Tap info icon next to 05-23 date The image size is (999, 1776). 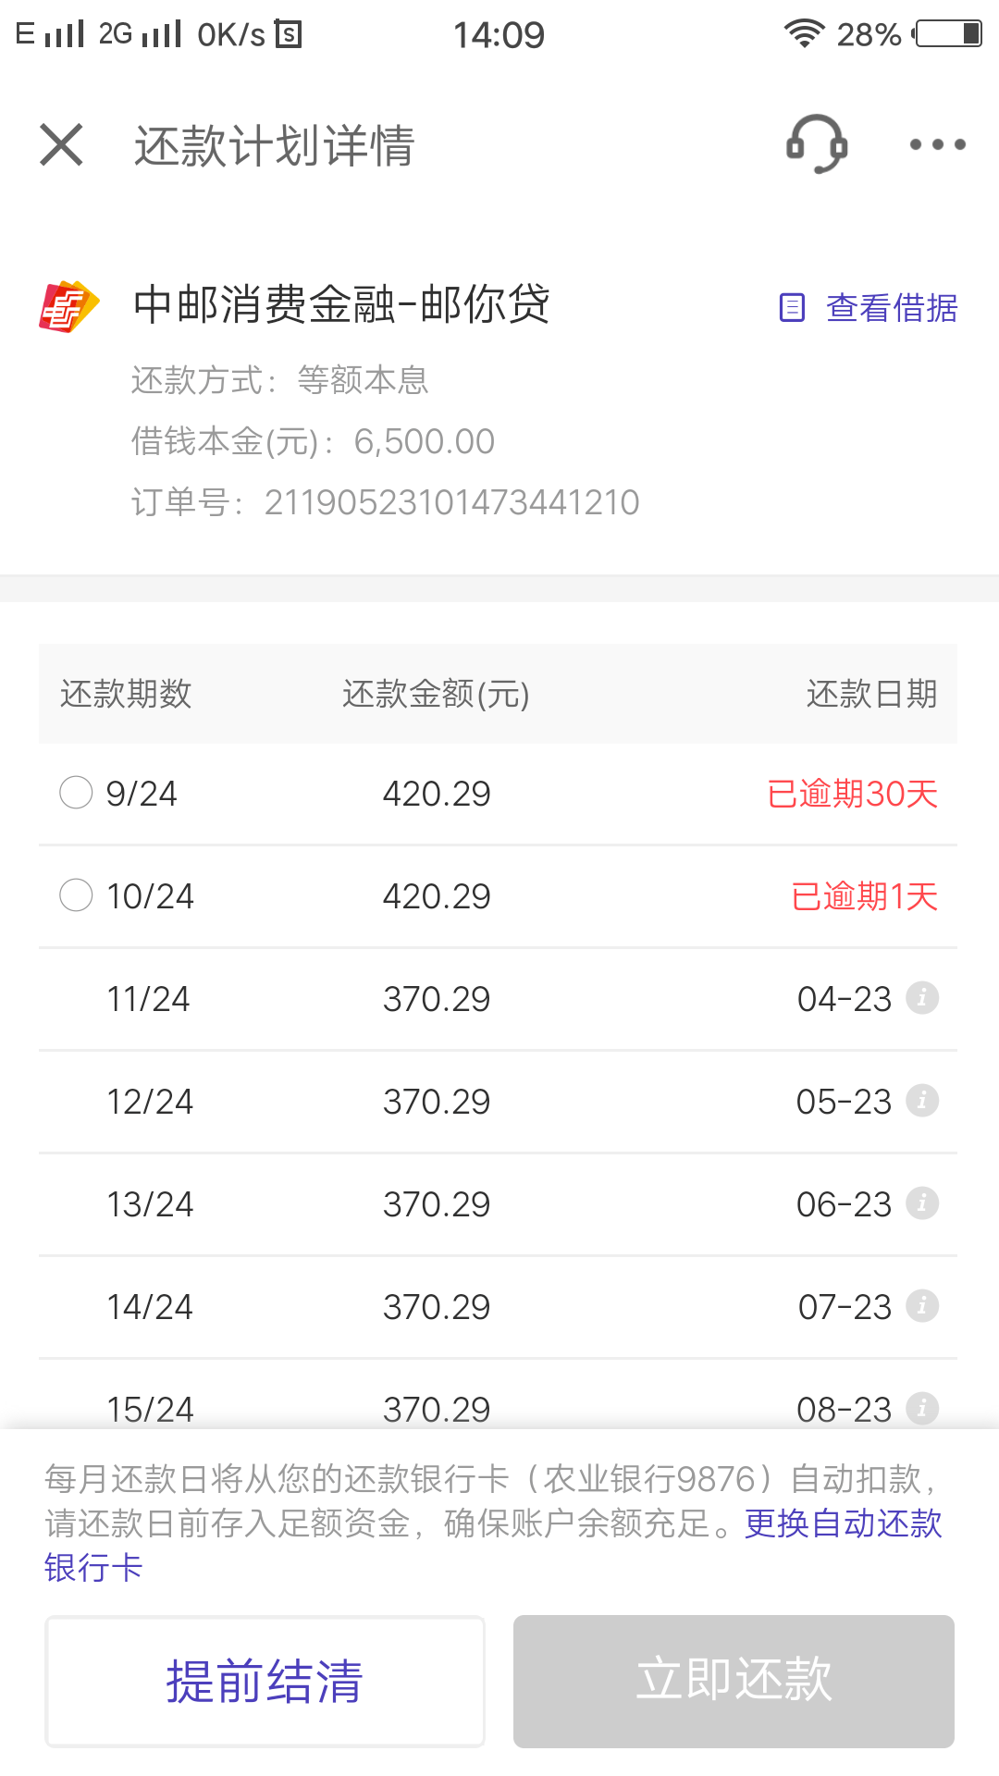(922, 1101)
